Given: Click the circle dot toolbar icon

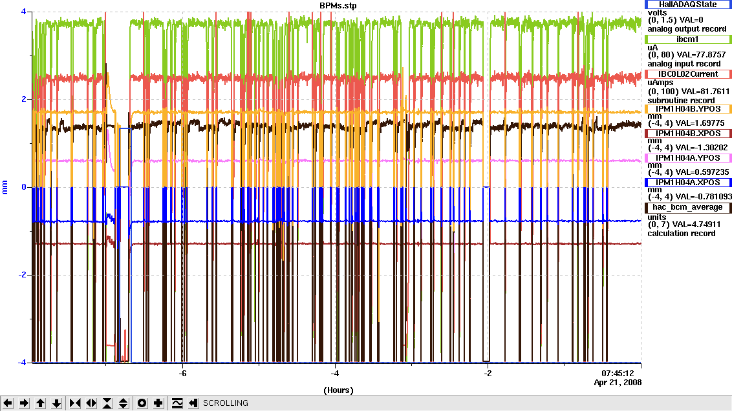Looking at the screenshot, I should tap(142, 403).
